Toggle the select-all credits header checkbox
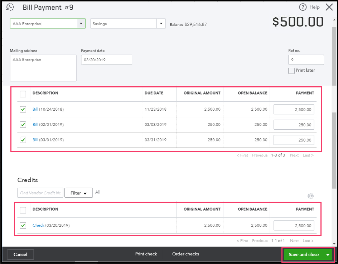 pyautogui.click(x=23, y=210)
